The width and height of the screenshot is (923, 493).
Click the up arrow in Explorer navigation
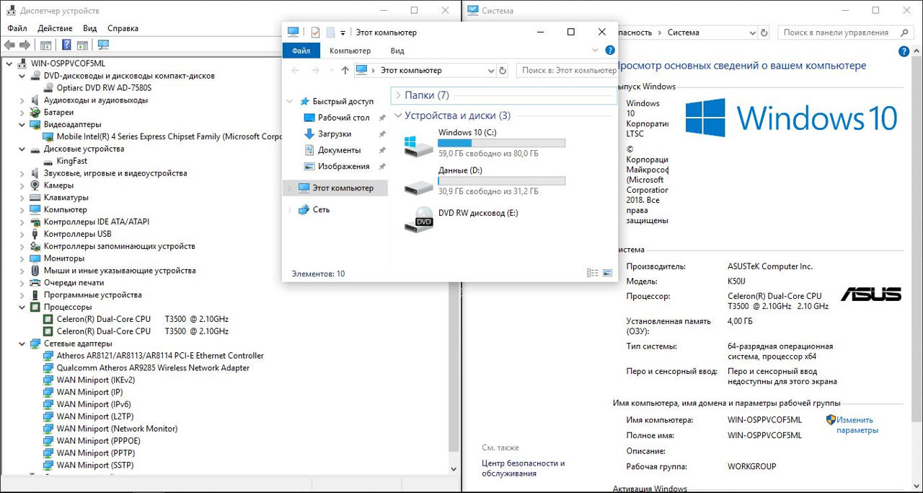coord(345,70)
